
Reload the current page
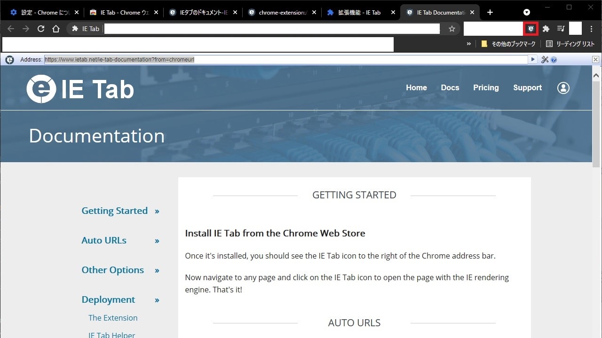click(x=41, y=29)
